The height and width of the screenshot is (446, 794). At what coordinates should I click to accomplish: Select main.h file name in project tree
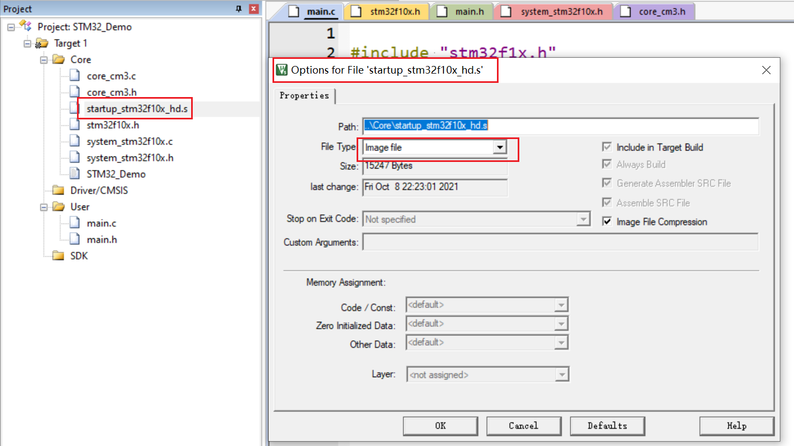point(102,239)
